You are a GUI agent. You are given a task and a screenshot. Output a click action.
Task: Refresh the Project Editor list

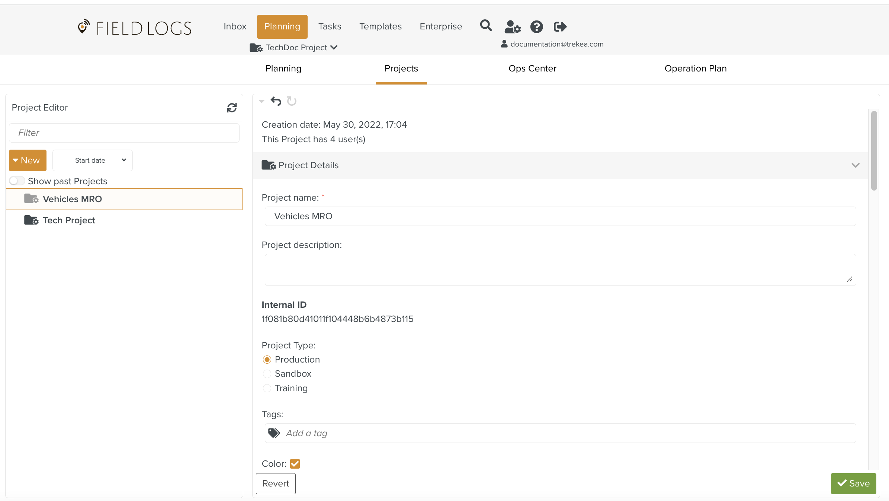pyautogui.click(x=232, y=108)
